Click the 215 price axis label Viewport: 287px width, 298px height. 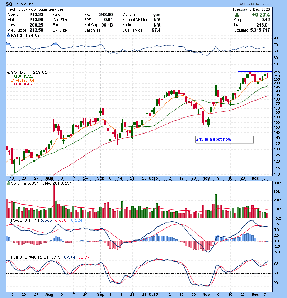pyautogui.click(x=277, y=72)
